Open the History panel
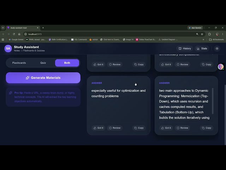226x170 pixels. pos(185,49)
